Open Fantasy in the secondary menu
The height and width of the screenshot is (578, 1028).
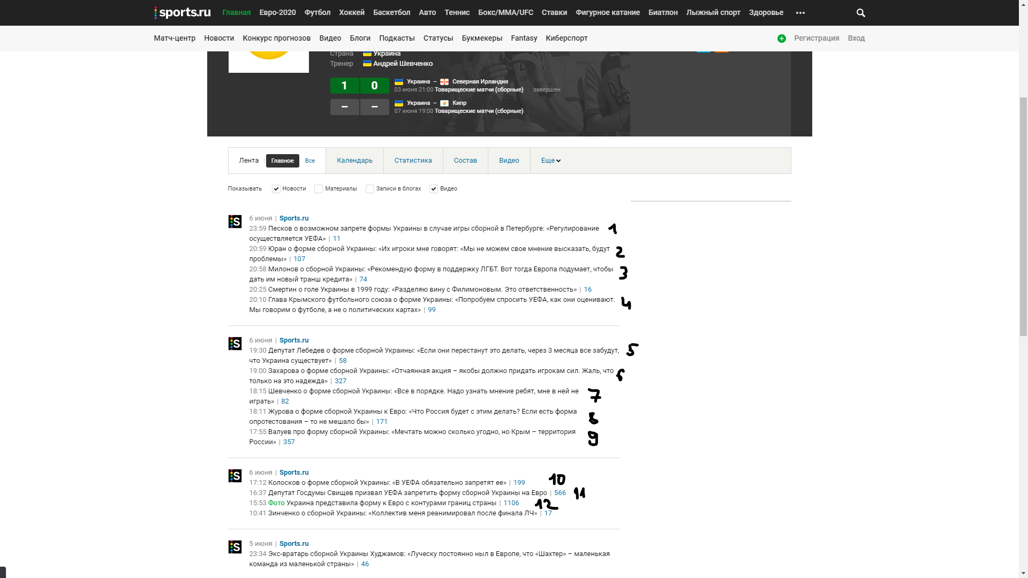524,39
